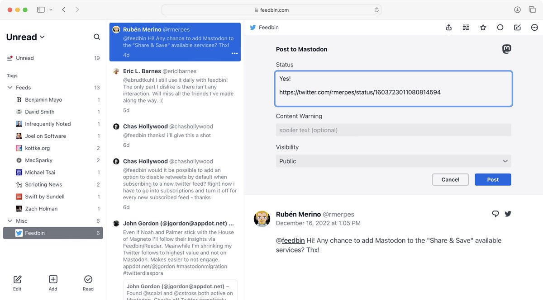Image resolution: width=543 pixels, height=300 pixels.
Task: Open the more options ellipsis in article toolbar
Action: [x=534, y=28]
